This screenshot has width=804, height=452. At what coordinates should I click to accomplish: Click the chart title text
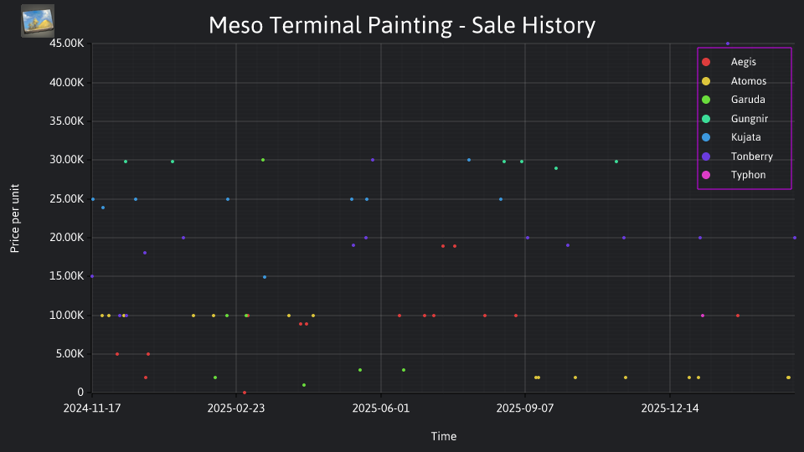(x=402, y=25)
